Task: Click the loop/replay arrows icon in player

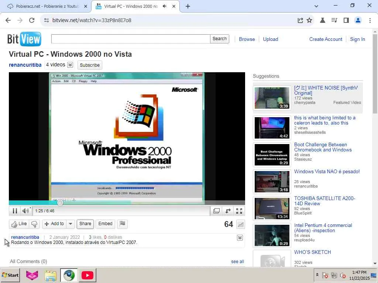Action: coord(228,211)
